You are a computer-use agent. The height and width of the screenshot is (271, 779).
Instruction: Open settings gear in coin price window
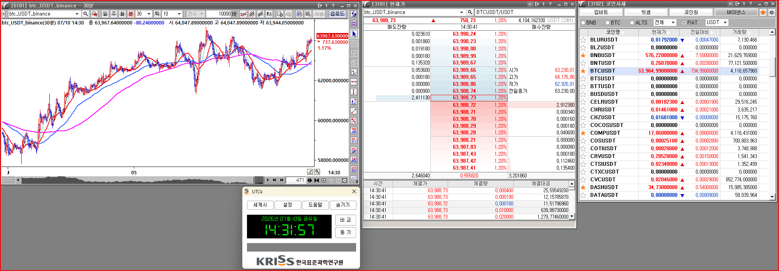pyautogui.click(x=771, y=12)
